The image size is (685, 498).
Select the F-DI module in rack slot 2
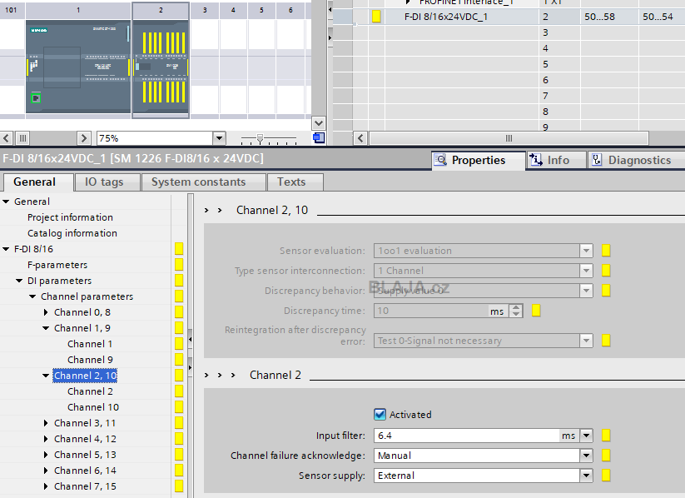click(161, 67)
